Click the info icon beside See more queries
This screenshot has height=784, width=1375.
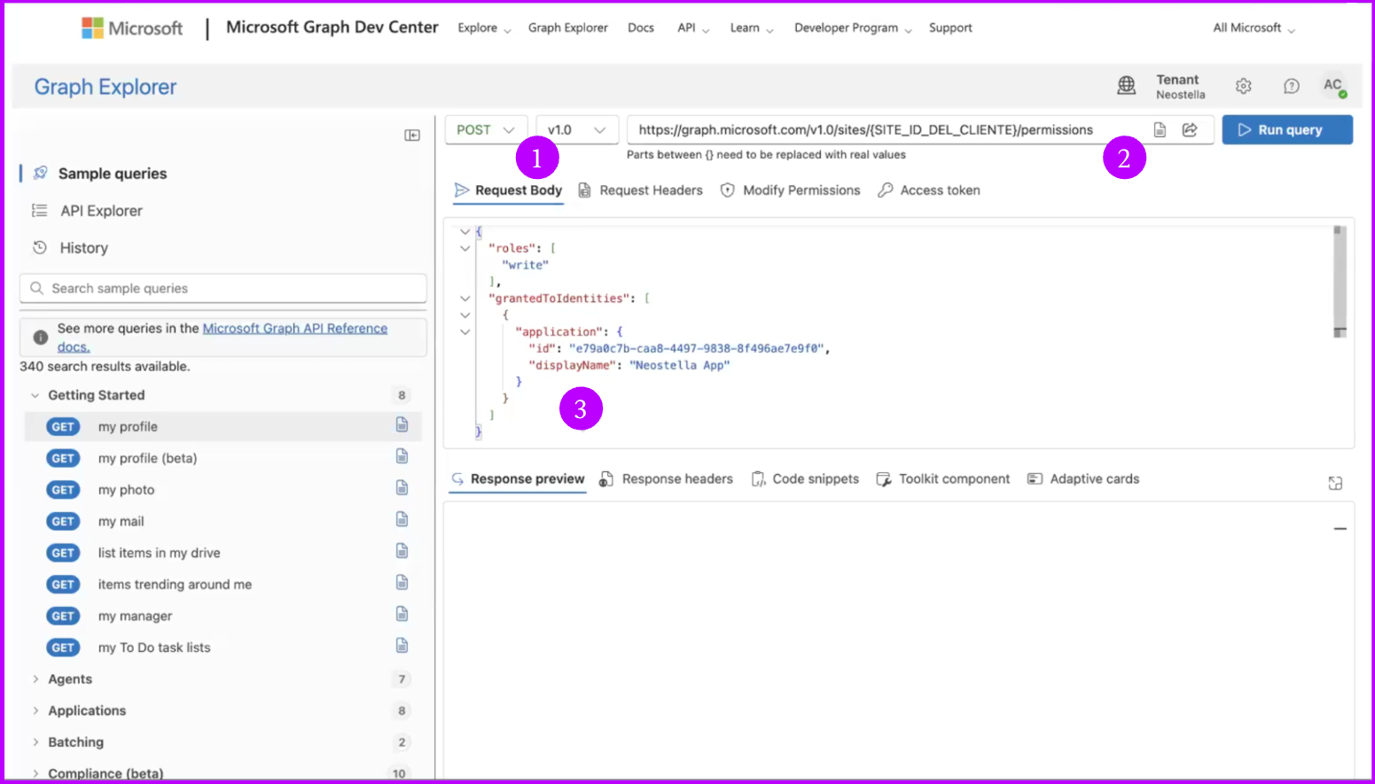41,337
